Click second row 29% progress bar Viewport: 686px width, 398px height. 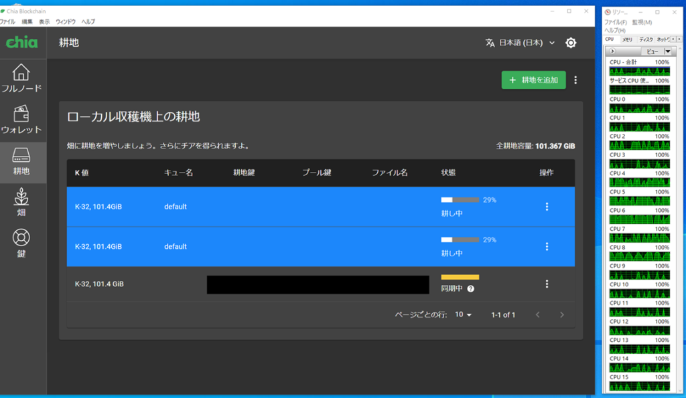460,240
